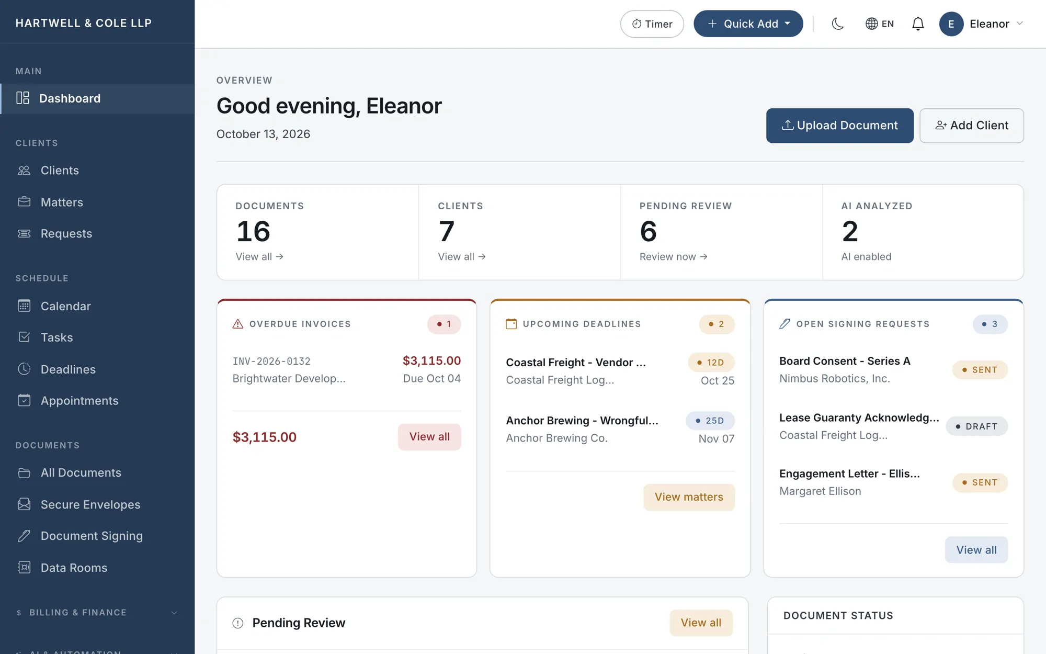
Task: Open Board Consent - Series A request
Action: click(893, 370)
